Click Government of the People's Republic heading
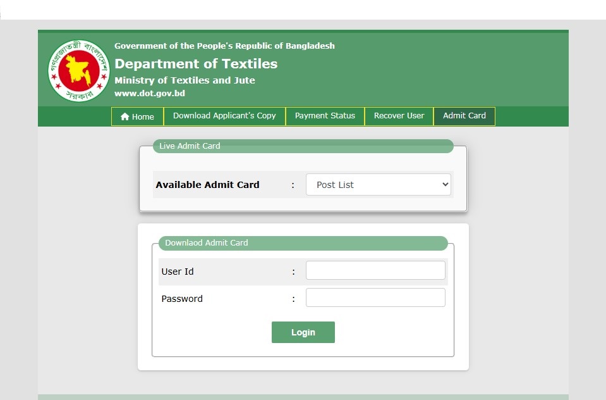Viewport: 606px width, 400px height. click(x=224, y=46)
